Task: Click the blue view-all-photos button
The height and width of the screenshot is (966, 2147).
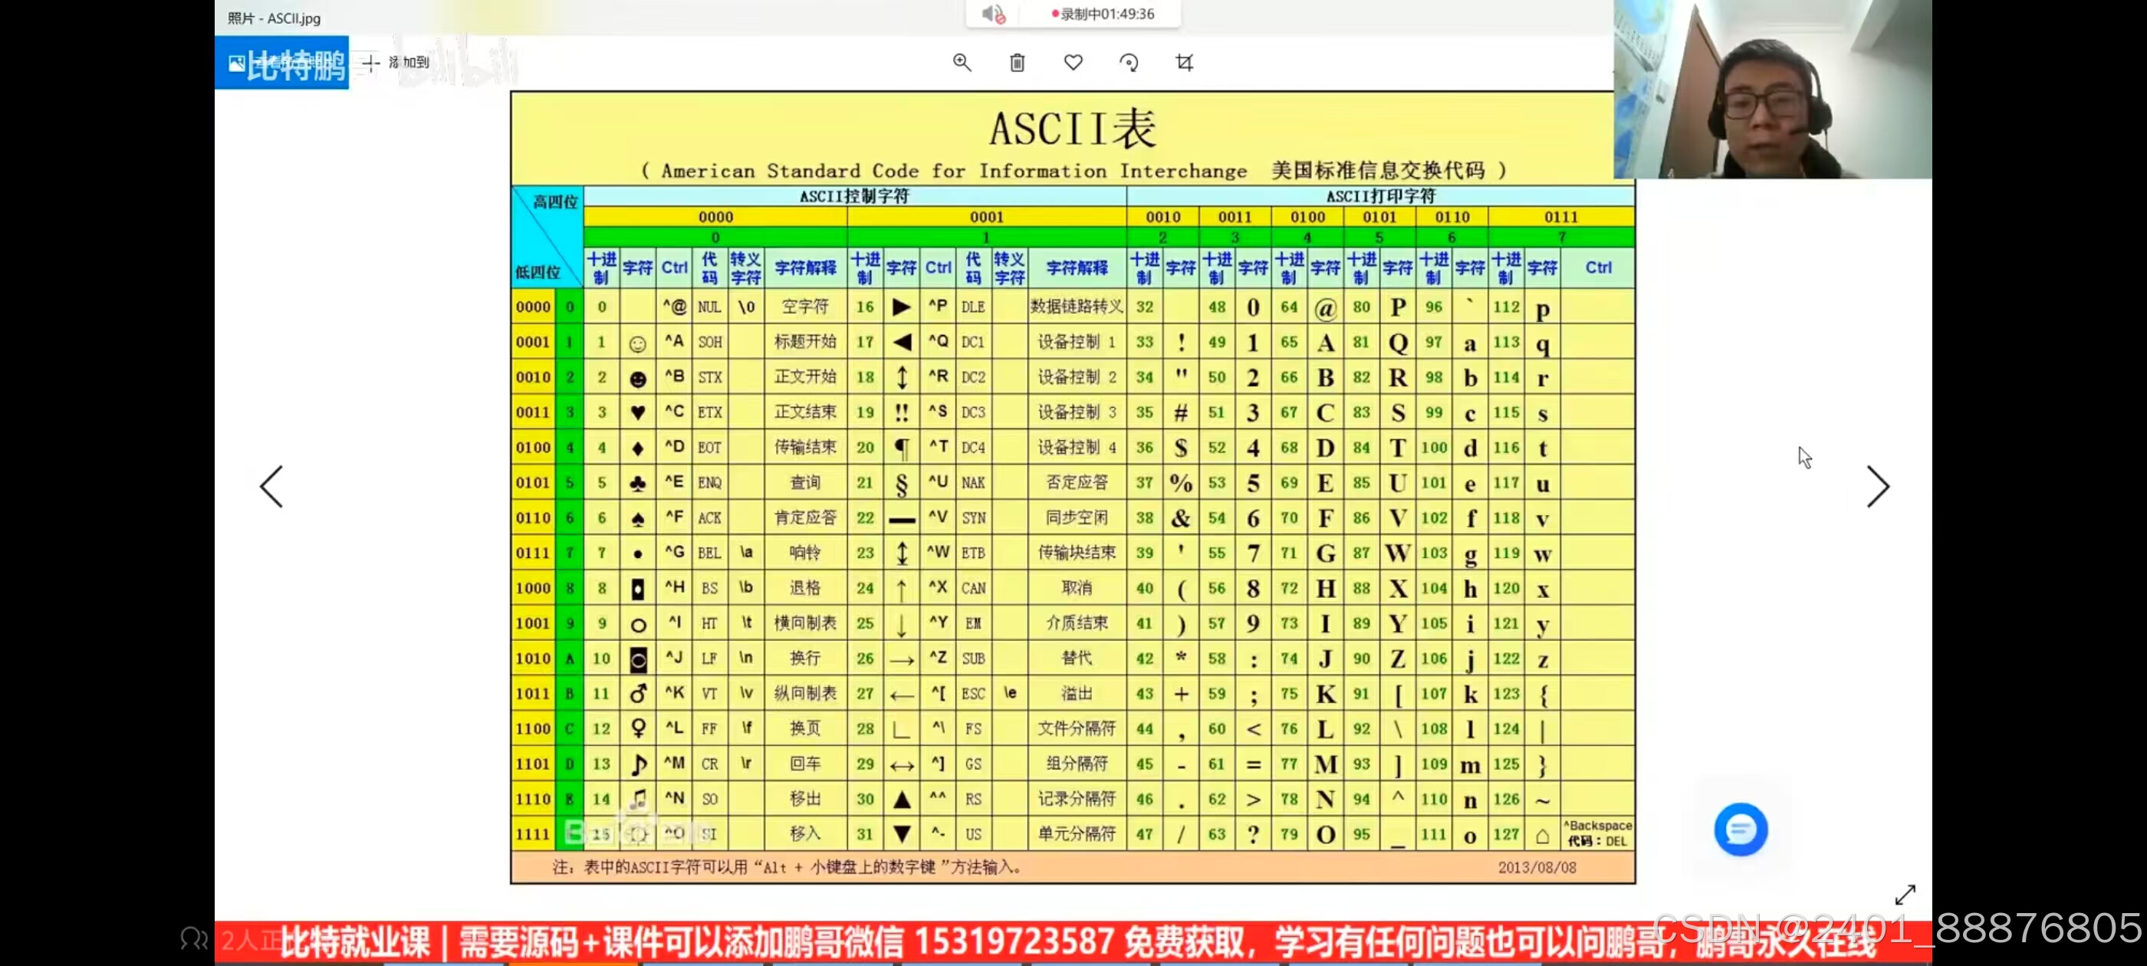Action: [281, 63]
